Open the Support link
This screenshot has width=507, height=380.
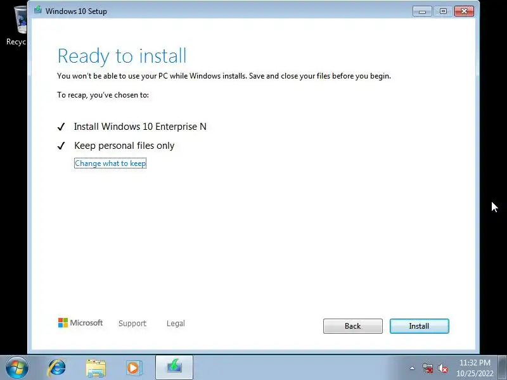132,323
